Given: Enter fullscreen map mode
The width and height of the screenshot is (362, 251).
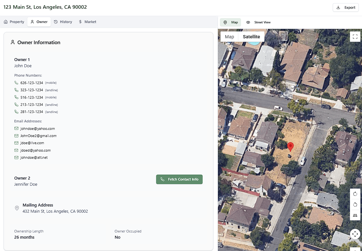Looking at the screenshot, I should click(355, 37).
